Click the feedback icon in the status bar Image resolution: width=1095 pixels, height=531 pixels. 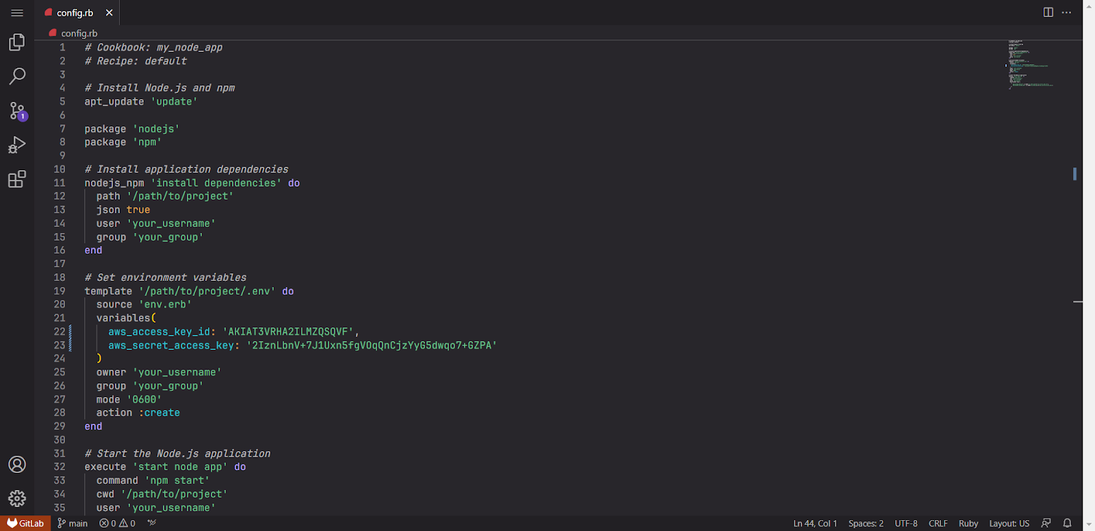click(x=1046, y=523)
